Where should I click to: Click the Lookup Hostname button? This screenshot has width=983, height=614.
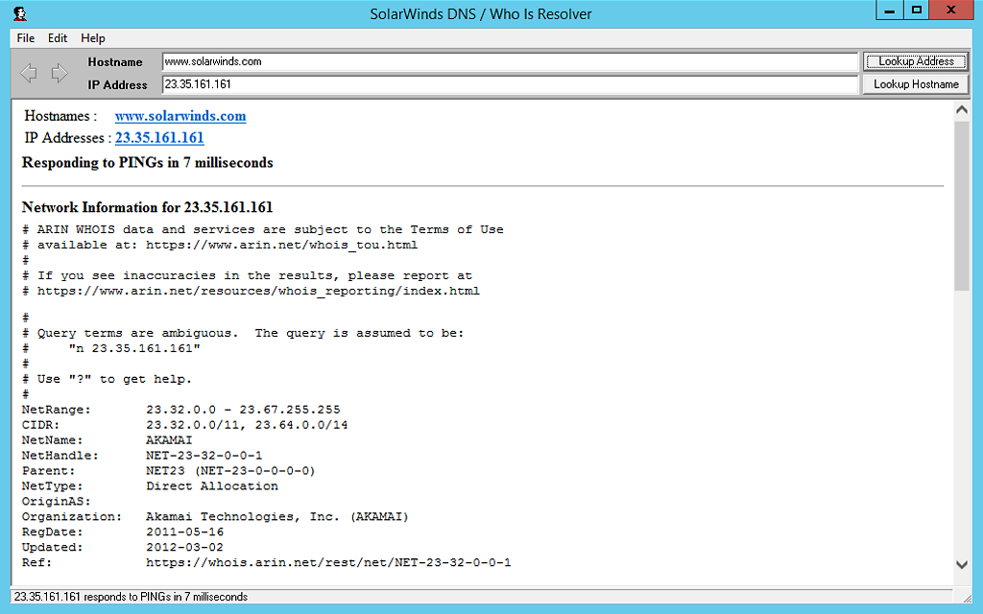pyautogui.click(x=916, y=84)
